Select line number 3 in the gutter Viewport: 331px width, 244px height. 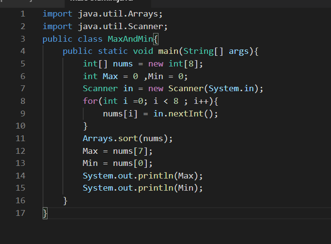coord(23,39)
